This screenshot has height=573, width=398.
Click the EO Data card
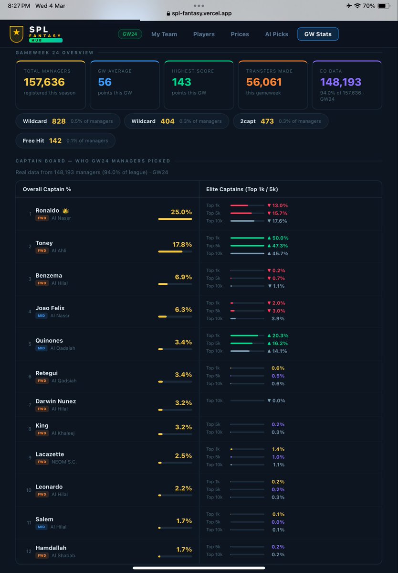[x=347, y=85]
